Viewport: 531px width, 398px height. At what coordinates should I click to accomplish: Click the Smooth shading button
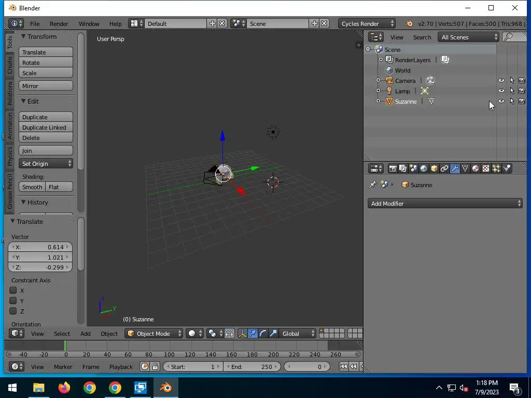[32, 187]
